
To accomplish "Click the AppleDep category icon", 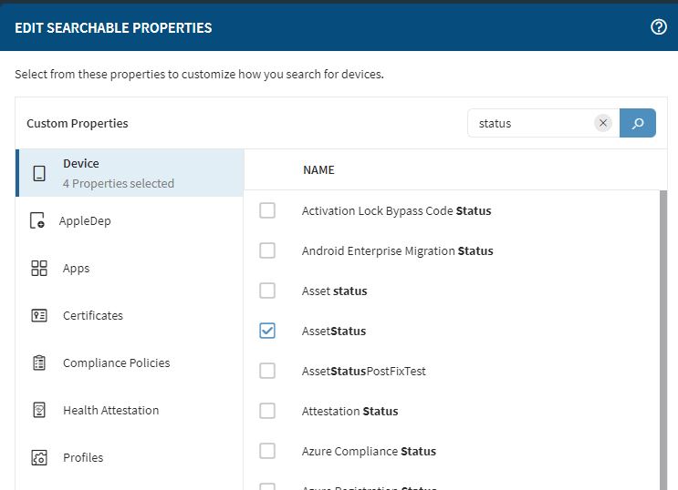I will click(x=38, y=220).
